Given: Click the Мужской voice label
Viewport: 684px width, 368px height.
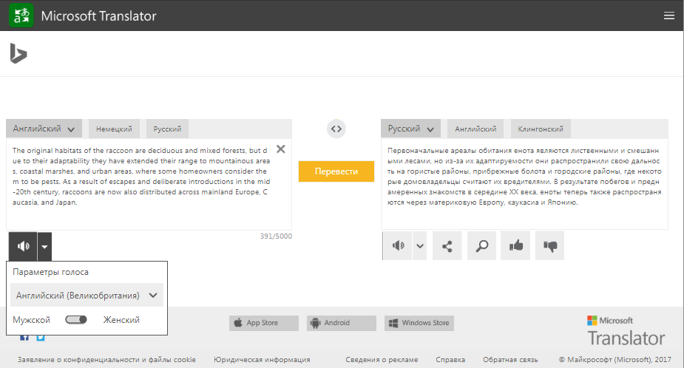Looking at the screenshot, I should [31, 320].
